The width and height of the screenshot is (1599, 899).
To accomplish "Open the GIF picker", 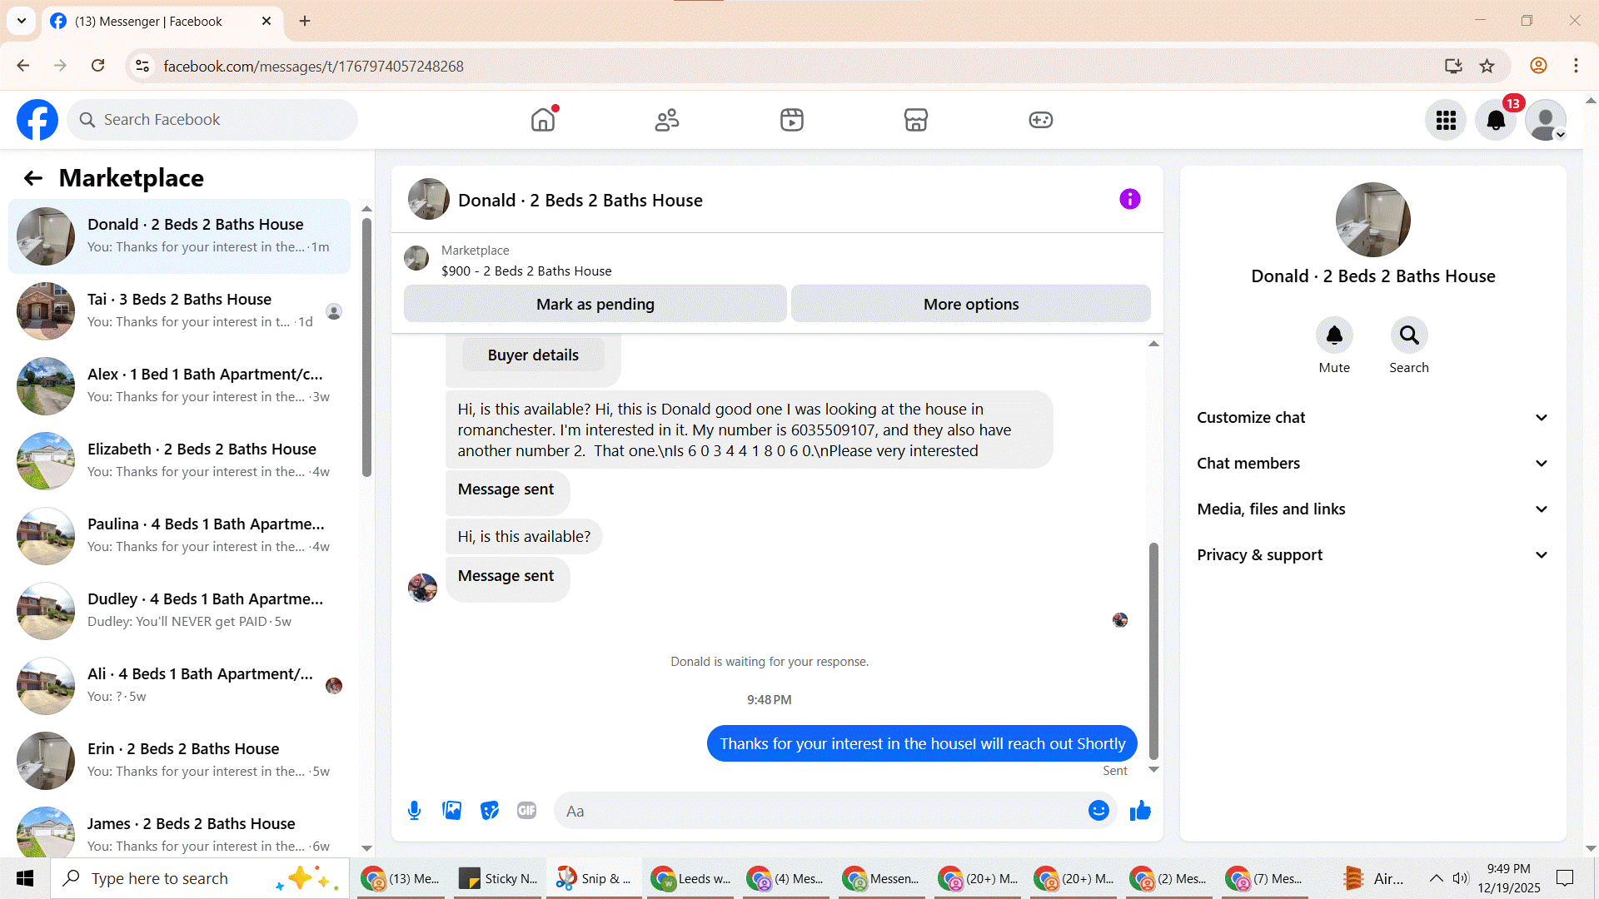I will click(526, 811).
